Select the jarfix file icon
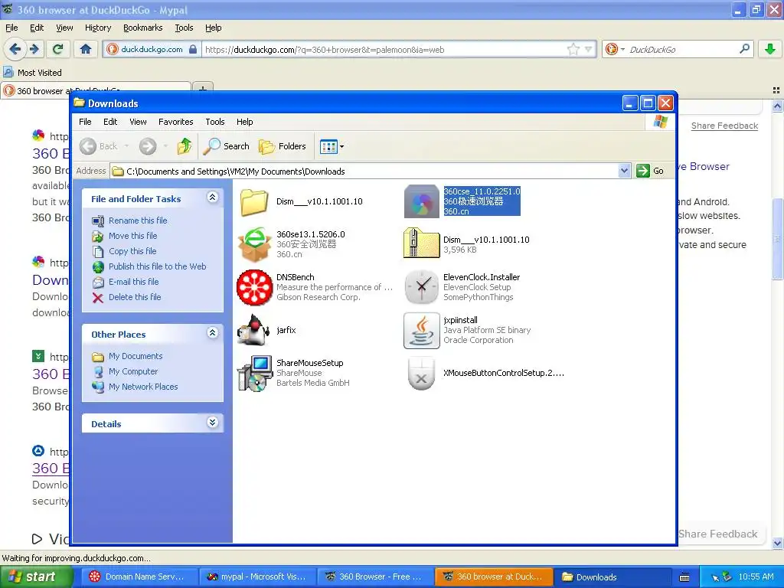Screen dimensions: 784x588 [254, 330]
